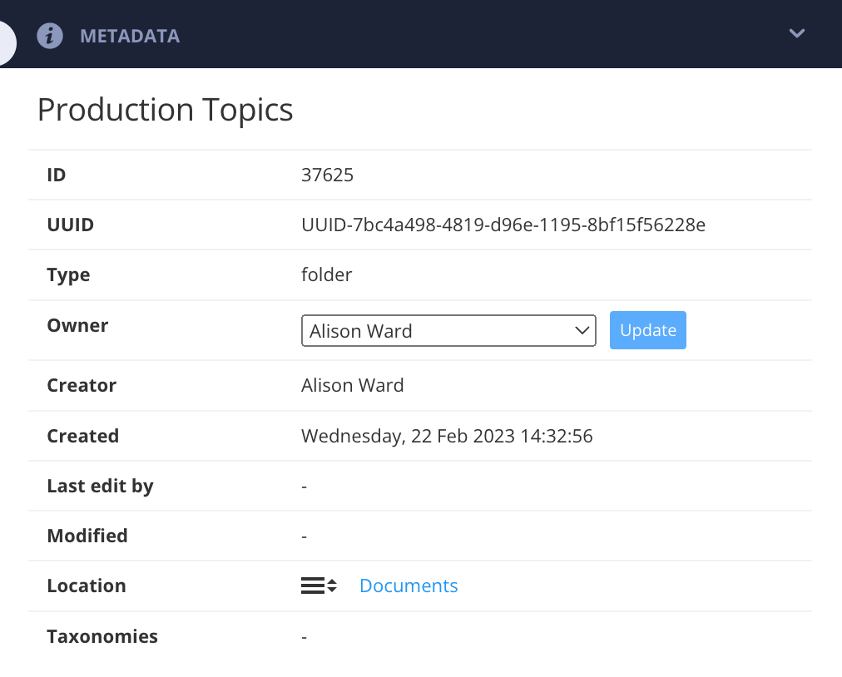This screenshot has width=842, height=677.
Task: Click the METADATA header bar
Action: [x=416, y=34]
